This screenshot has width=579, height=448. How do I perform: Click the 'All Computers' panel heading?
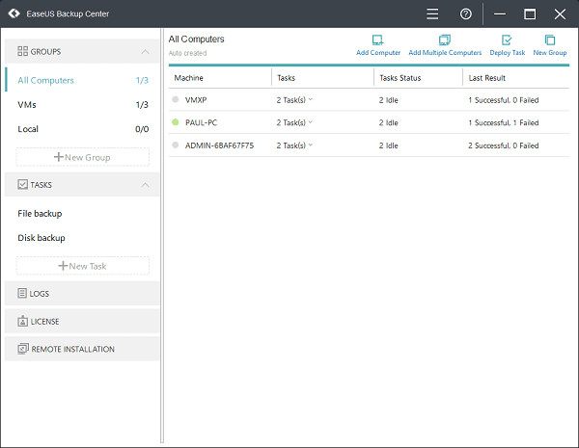(x=197, y=40)
